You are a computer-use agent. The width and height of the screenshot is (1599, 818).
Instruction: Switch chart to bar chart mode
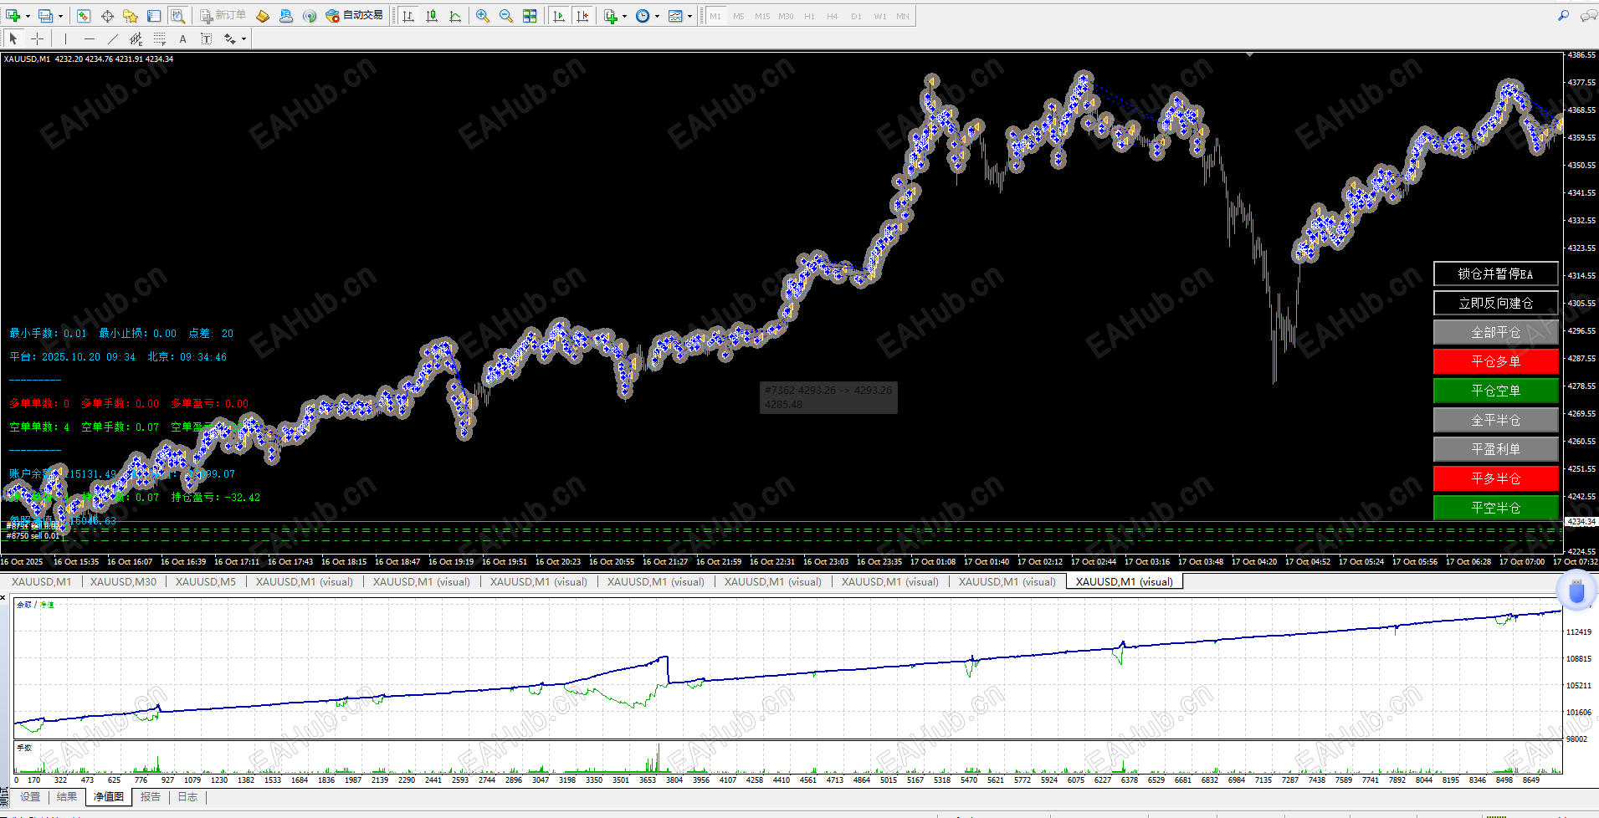408,16
